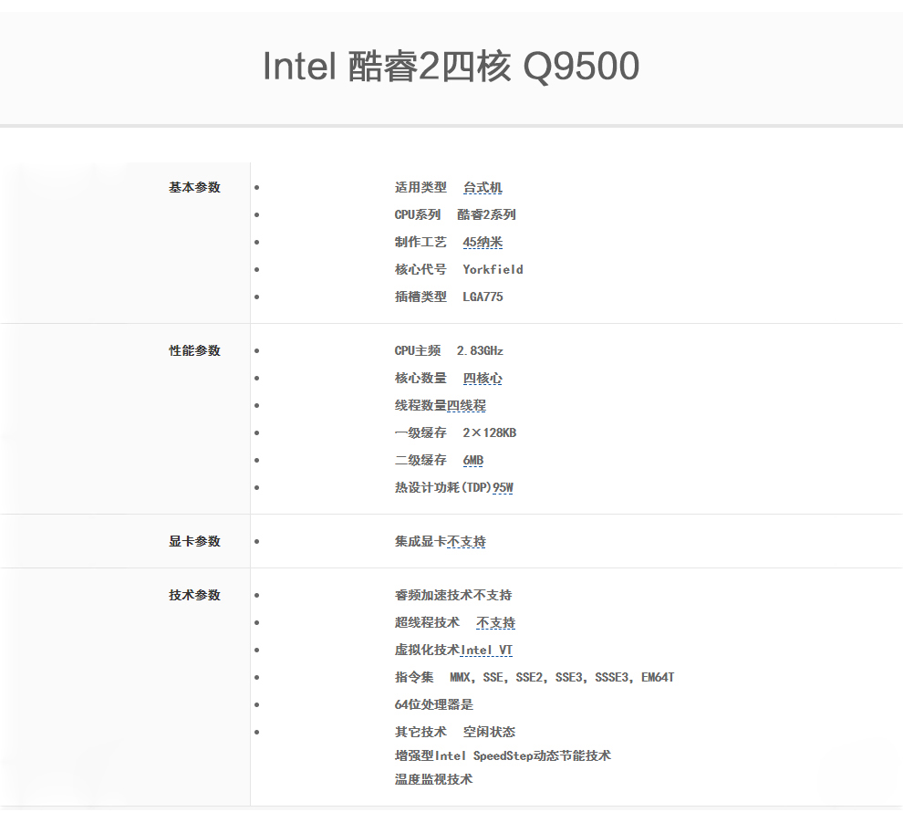Select the 2.83GHz value
903x833 pixels.
[481, 351]
